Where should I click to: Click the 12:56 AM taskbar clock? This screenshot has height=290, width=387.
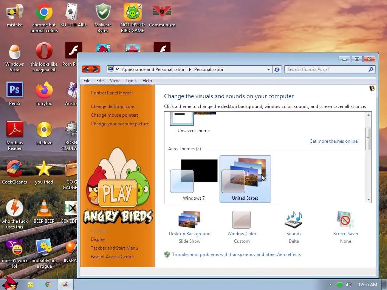click(x=367, y=285)
